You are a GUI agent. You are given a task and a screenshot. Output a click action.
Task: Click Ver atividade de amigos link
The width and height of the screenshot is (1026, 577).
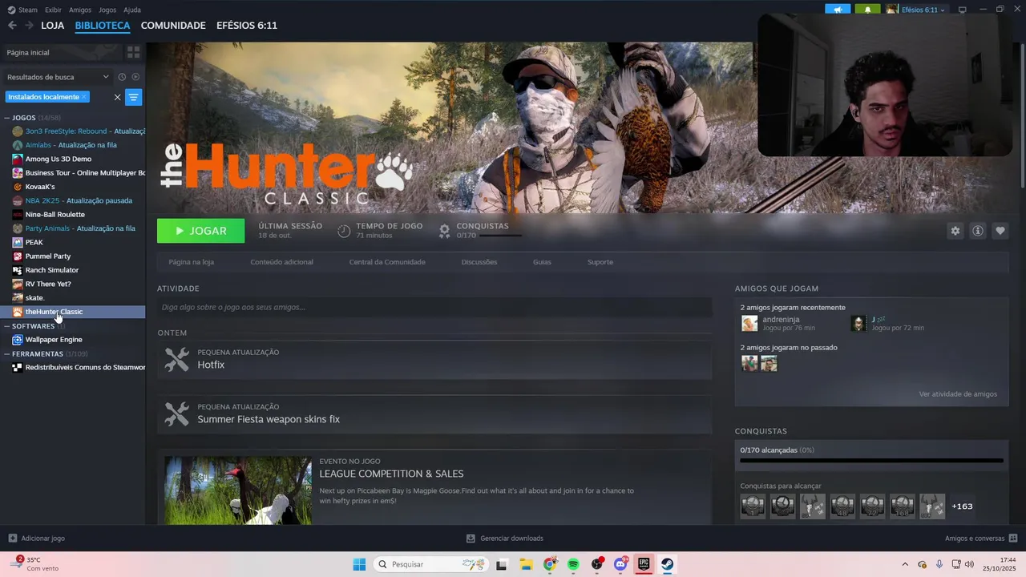click(958, 394)
